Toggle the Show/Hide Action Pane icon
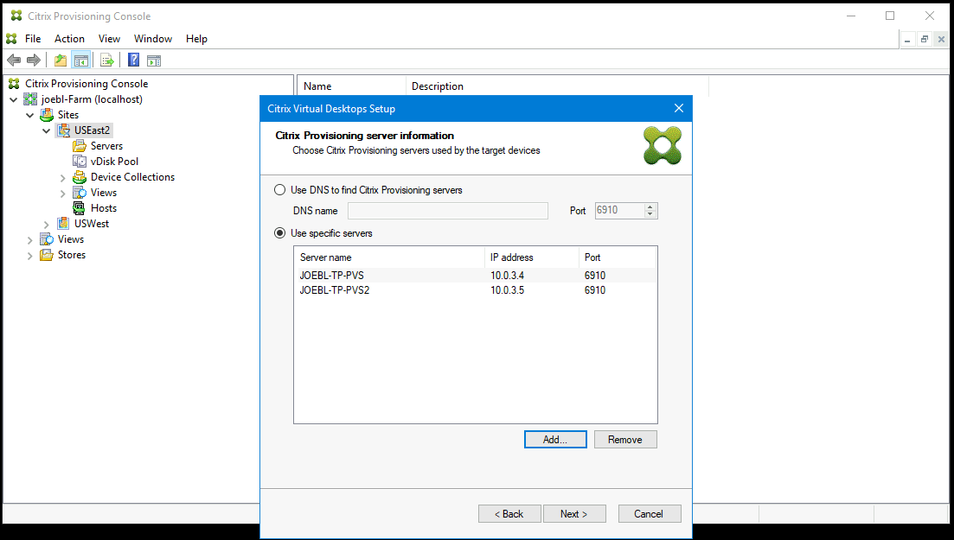 (154, 60)
